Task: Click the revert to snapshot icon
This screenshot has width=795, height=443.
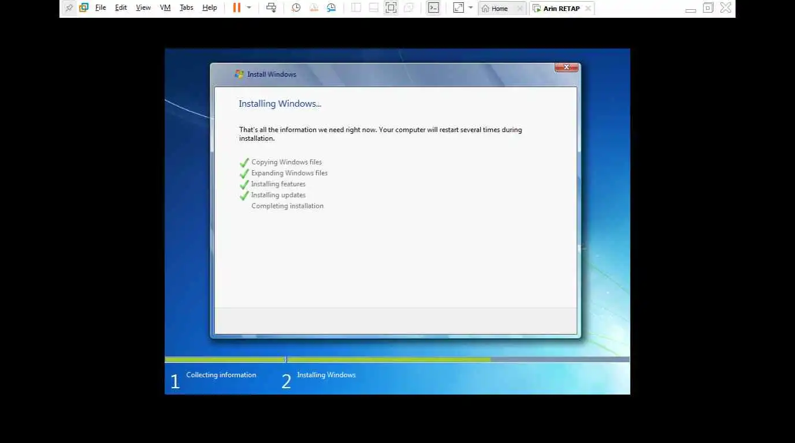Action: (x=314, y=8)
